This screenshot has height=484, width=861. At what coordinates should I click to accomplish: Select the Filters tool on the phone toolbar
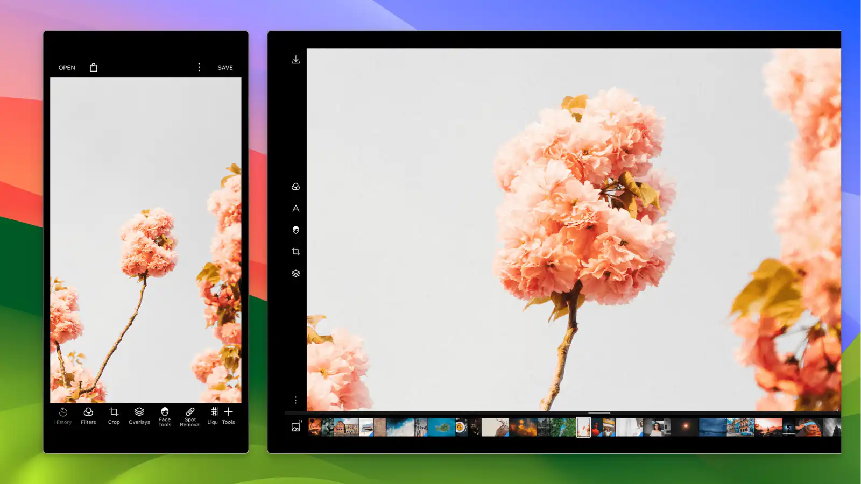point(88,417)
